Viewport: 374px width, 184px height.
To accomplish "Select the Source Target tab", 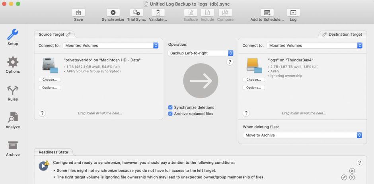I will 55,34.
